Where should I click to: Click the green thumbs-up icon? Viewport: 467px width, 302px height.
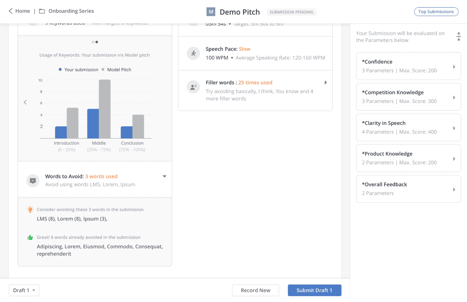[30, 237]
